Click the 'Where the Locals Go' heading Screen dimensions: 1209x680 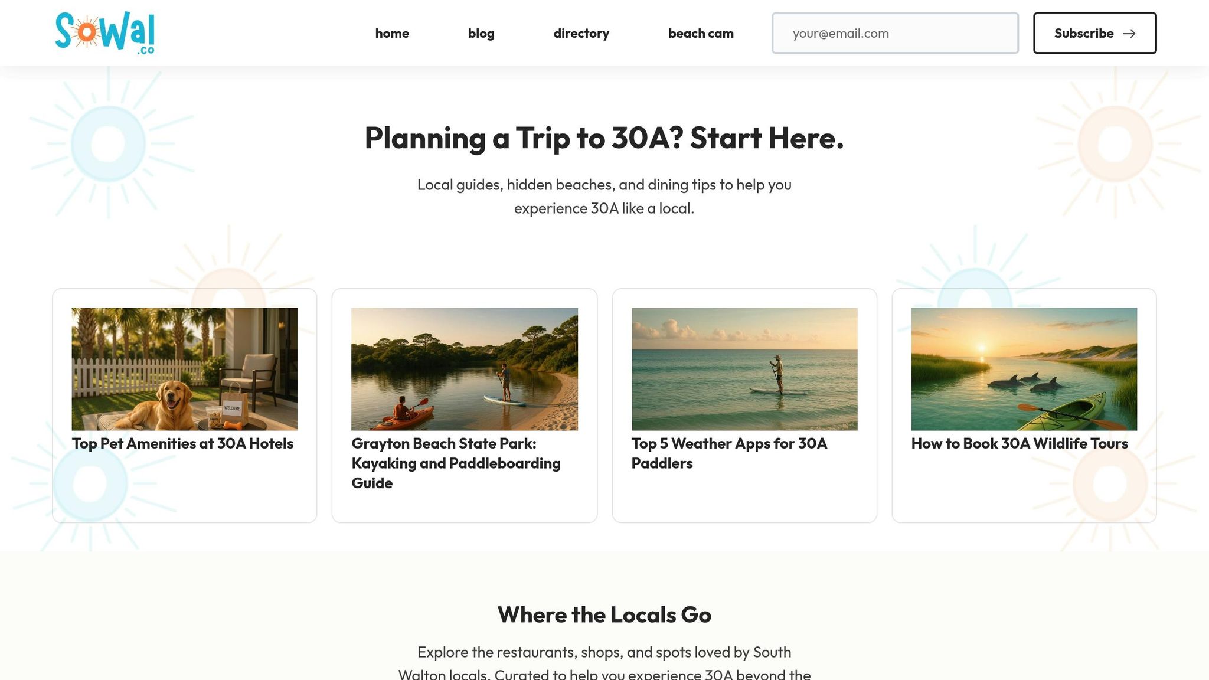coord(604,614)
